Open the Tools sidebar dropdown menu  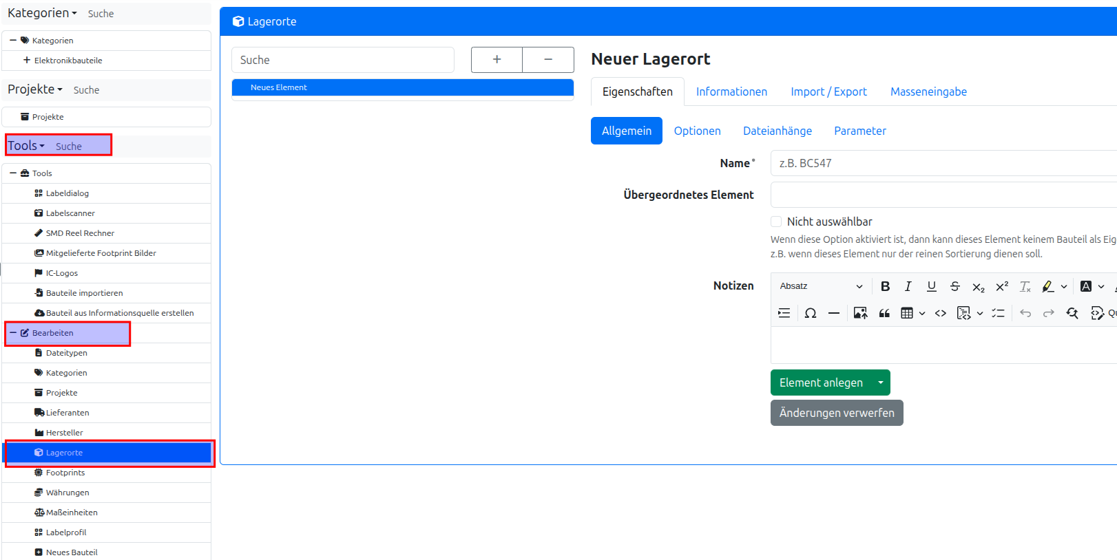click(x=26, y=146)
